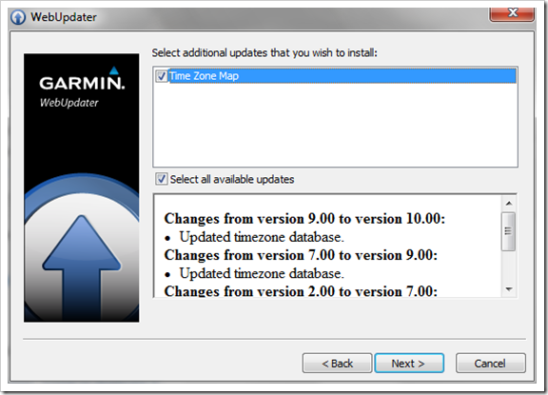Click the changelog scroll up arrow
This screenshot has width=548, height=395.
click(509, 203)
